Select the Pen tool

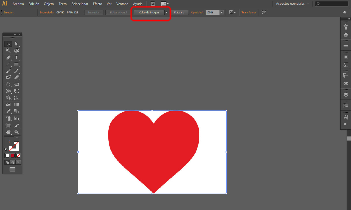coord(8,58)
